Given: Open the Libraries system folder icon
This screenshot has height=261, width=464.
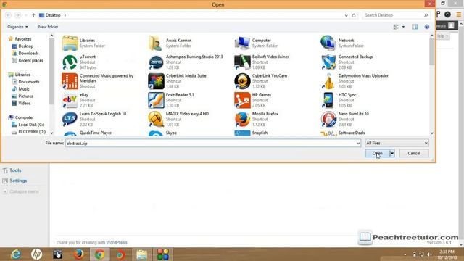Looking at the screenshot, I should (x=70, y=43).
